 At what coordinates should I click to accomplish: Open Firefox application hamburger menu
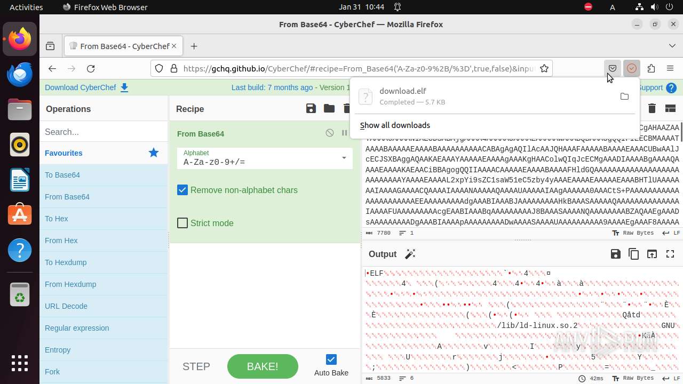[x=670, y=68]
